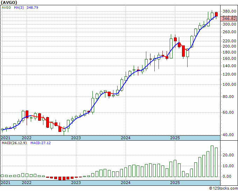Click the 300.00 price axis label
The image size is (238, 191).
pyautogui.click(x=229, y=24)
